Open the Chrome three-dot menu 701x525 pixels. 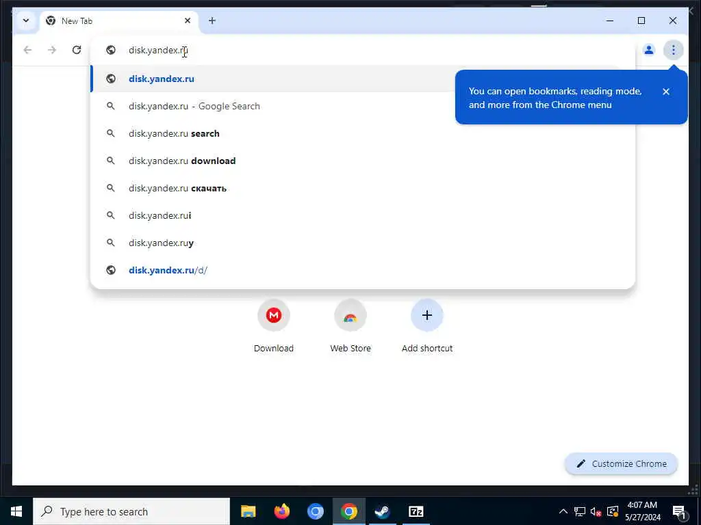click(674, 50)
